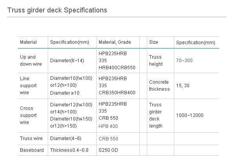
Task: Select the Up and down wire cell
Action: pos(31,61)
